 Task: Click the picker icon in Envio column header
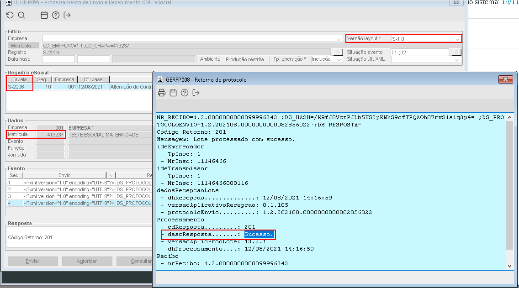pos(111,175)
